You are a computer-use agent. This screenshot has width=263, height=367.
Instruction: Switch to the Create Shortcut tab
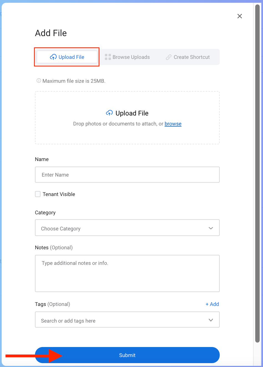tap(188, 57)
